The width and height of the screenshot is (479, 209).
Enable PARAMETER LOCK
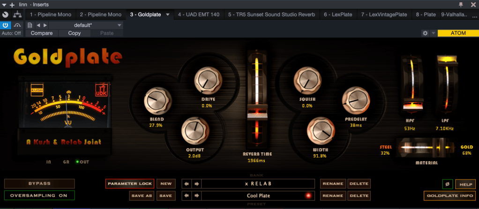click(129, 184)
